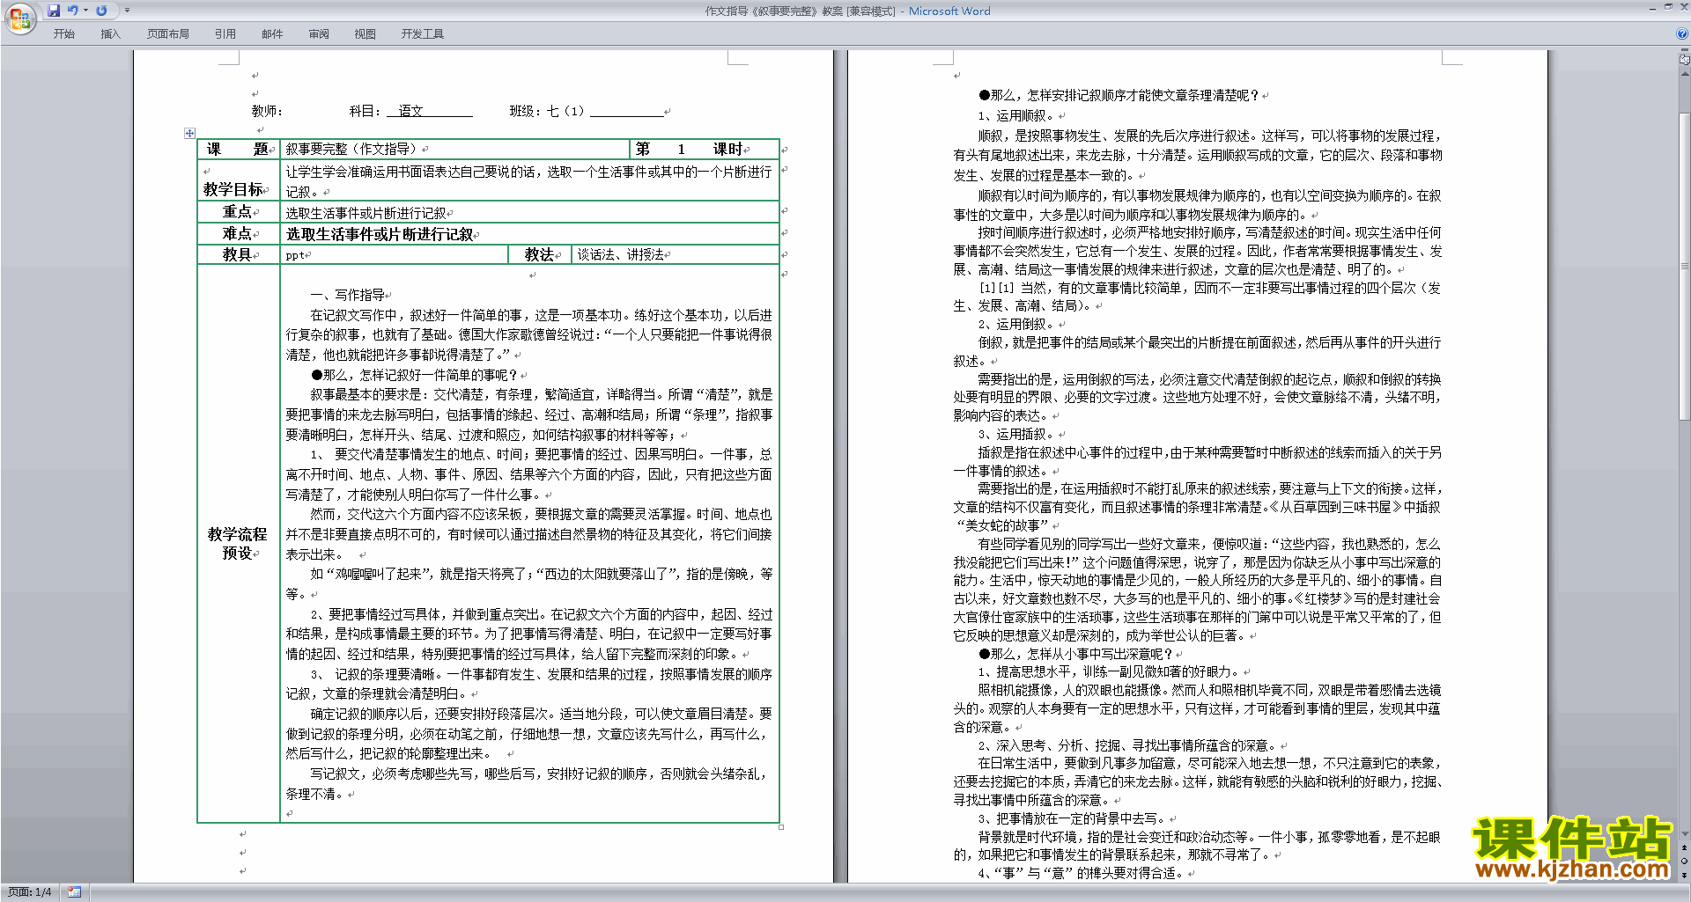Click the 教学目标 row label
Viewport: 1691px width, 902px height.
point(234,189)
